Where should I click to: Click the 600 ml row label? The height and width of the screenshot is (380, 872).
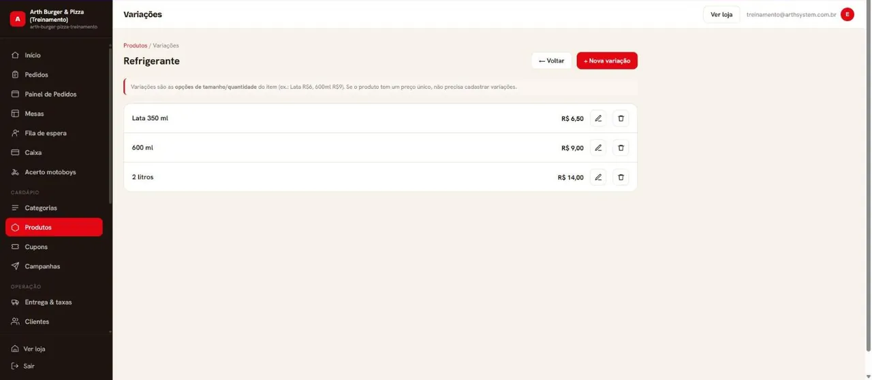click(142, 148)
